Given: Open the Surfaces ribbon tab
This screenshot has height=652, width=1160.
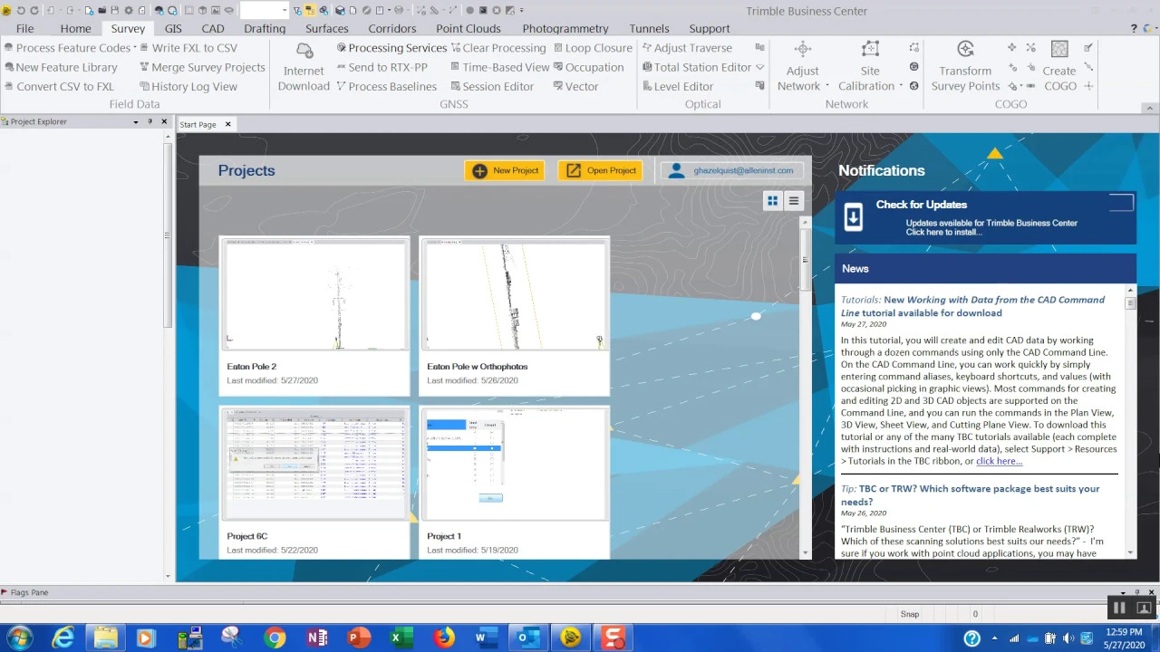Looking at the screenshot, I should pyautogui.click(x=326, y=29).
